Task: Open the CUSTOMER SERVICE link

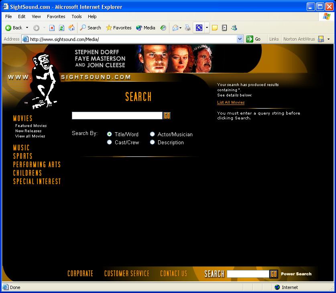Action: point(126,273)
